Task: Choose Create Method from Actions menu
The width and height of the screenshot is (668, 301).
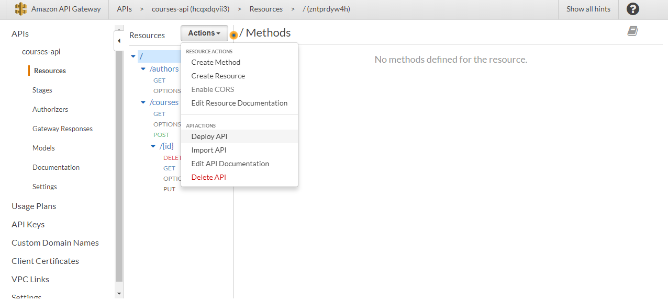Action: [x=216, y=62]
